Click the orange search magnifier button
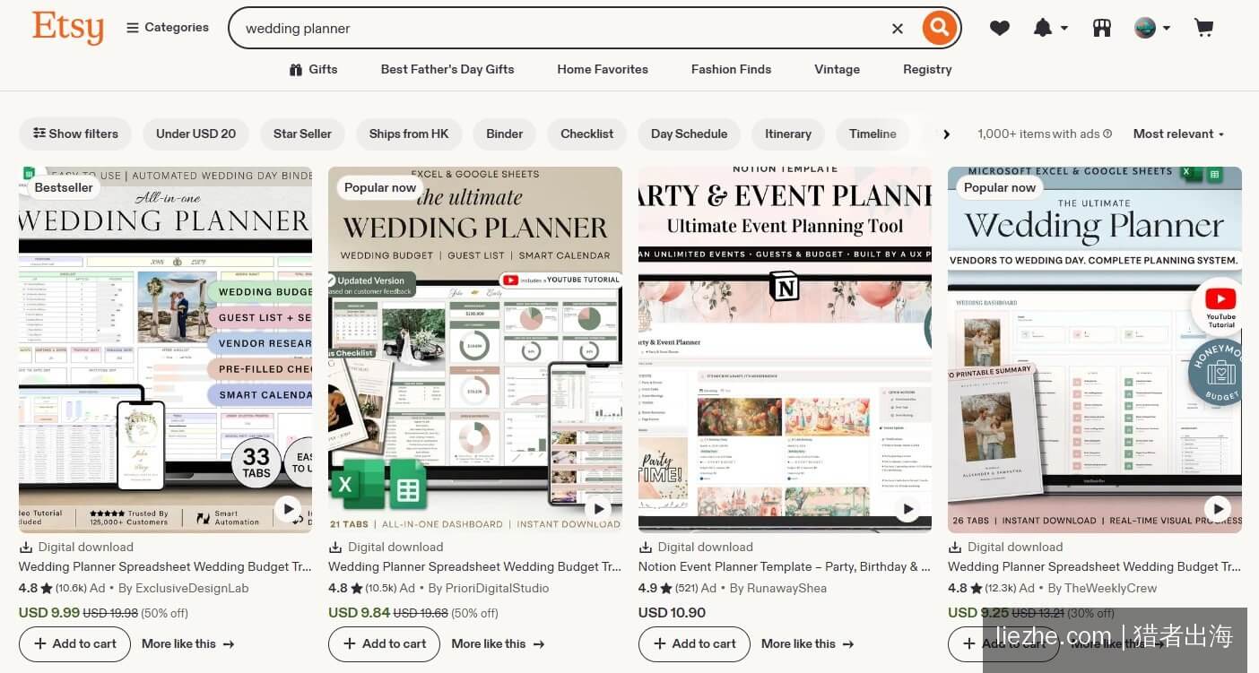This screenshot has width=1259, height=673. [x=939, y=28]
